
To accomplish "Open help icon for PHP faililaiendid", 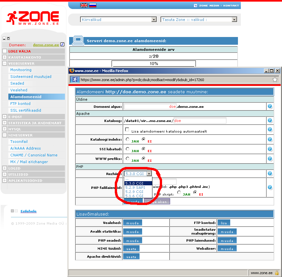I will pos(270,187).
